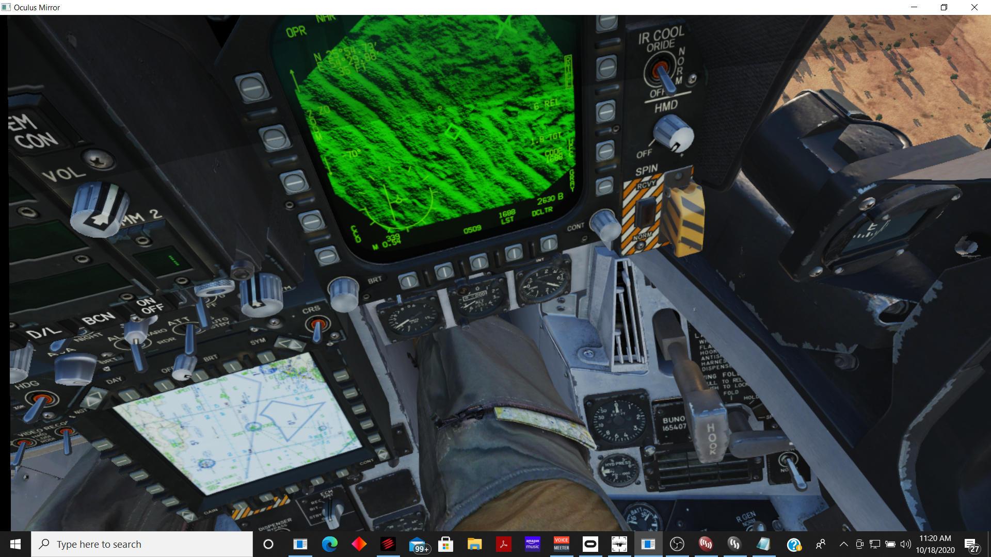Push the ON OFF button
Viewport: 991px width, 557px height.
(x=150, y=305)
